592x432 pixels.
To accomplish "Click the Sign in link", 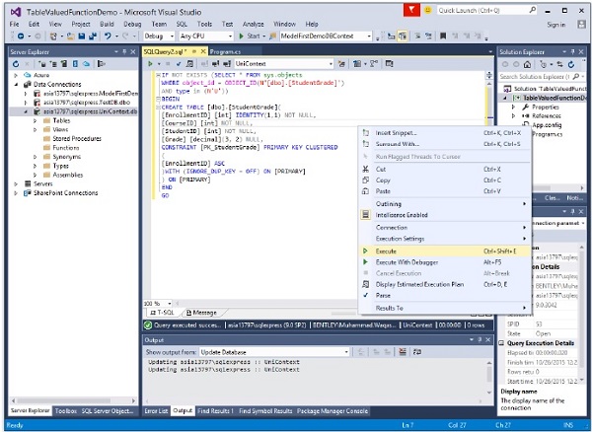I will [x=556, y=23].
